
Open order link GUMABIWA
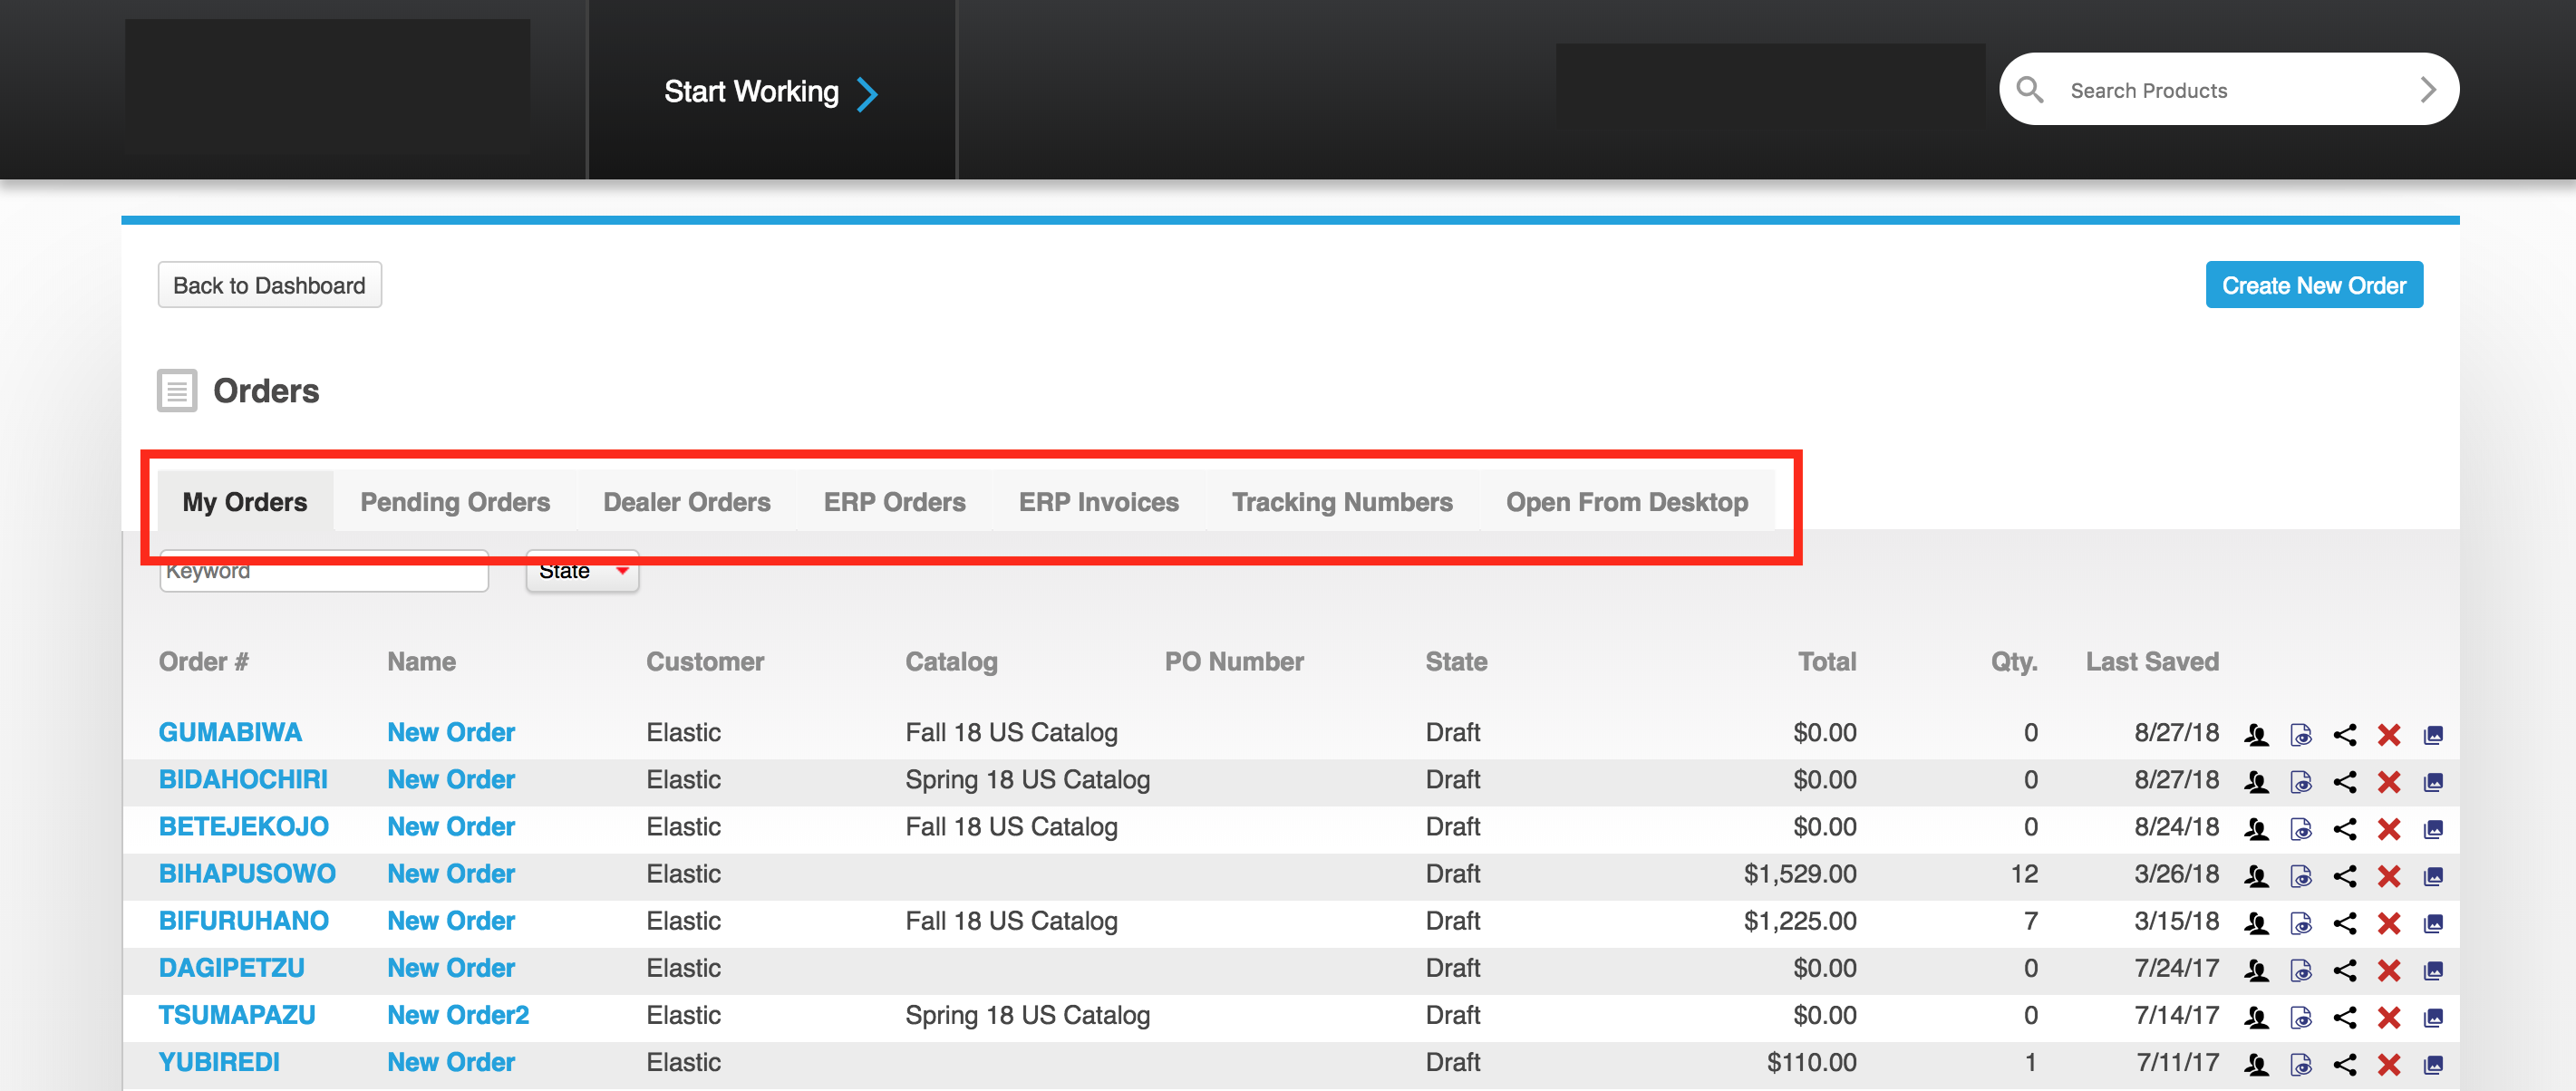[x=230, y=732]
